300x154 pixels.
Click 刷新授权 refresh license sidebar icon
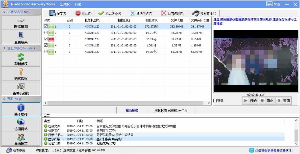tap(21, 59)
